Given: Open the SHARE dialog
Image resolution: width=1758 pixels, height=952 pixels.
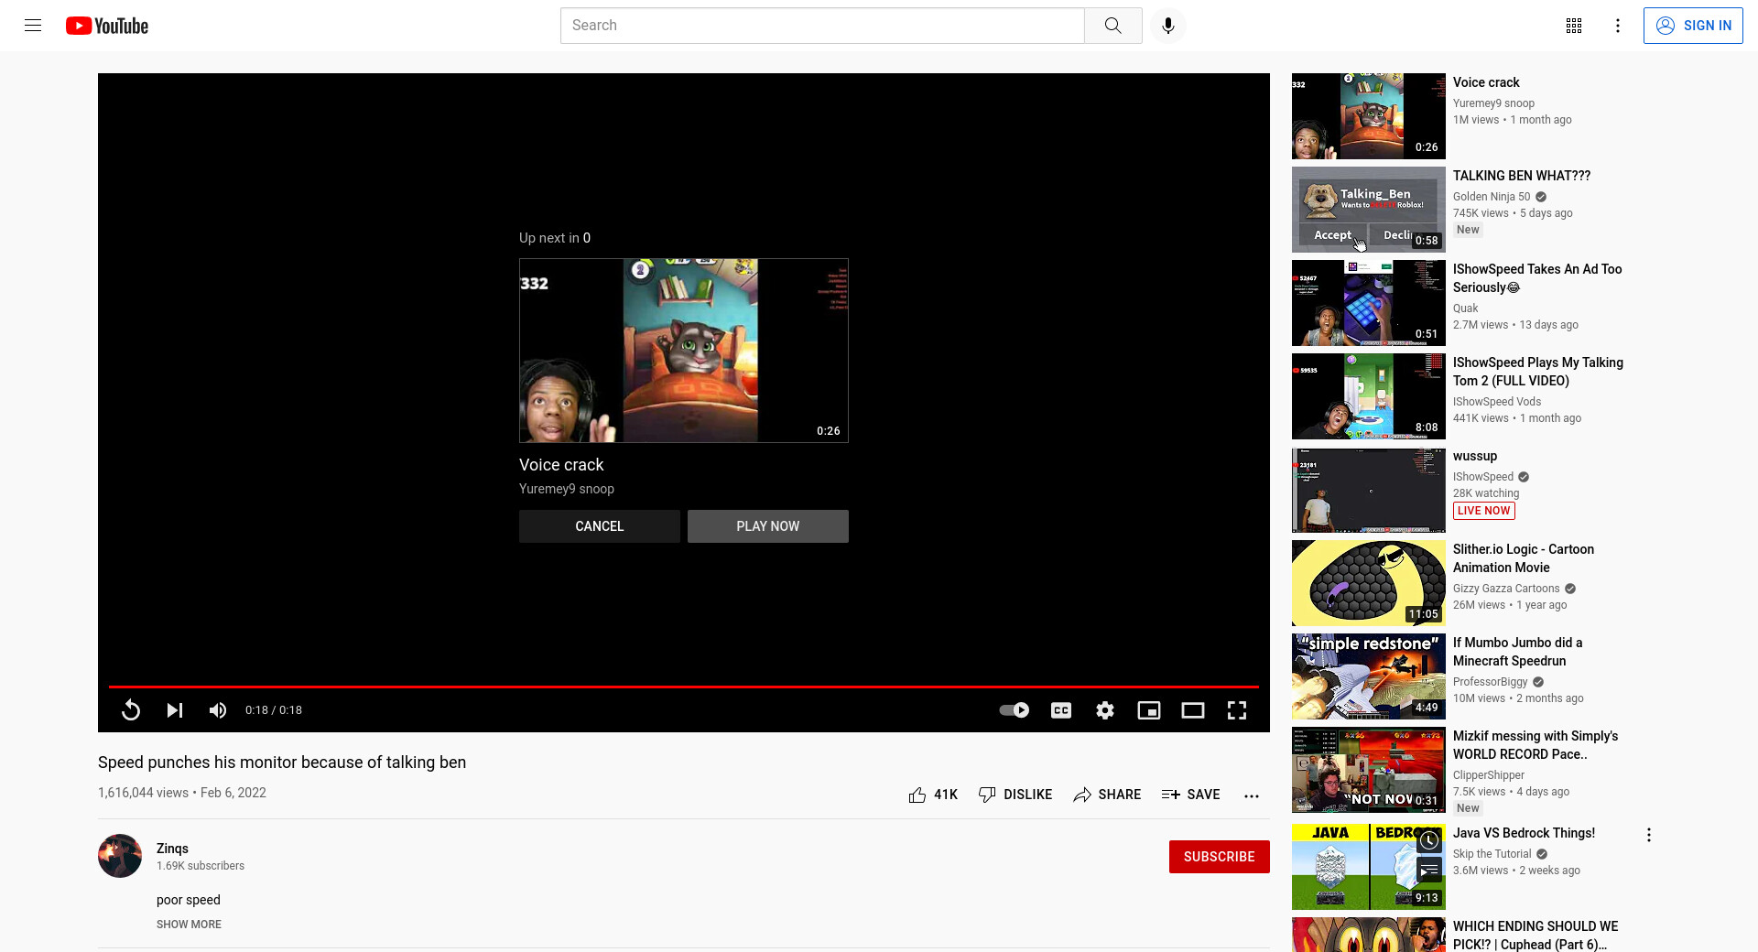Looking at the screenshot, I should pos(1107,795).
